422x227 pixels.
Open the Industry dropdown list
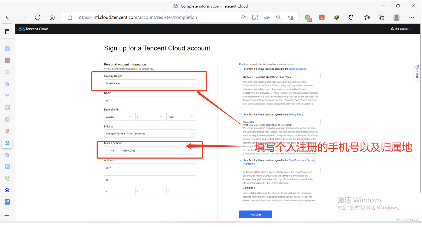click(x=150, y=134)
